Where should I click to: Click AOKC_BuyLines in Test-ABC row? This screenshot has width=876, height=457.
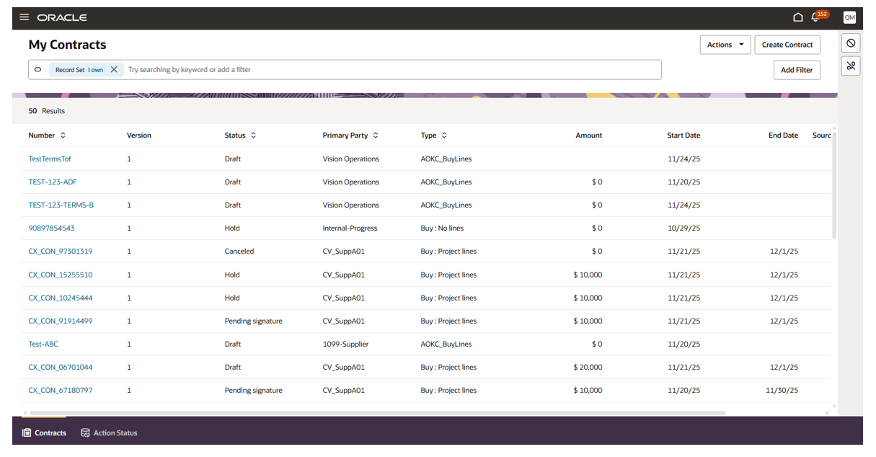(x=446, y=344)
